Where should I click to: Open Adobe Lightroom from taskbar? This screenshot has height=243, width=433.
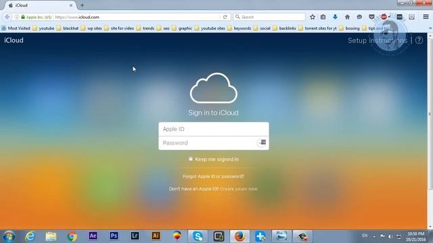135,236
